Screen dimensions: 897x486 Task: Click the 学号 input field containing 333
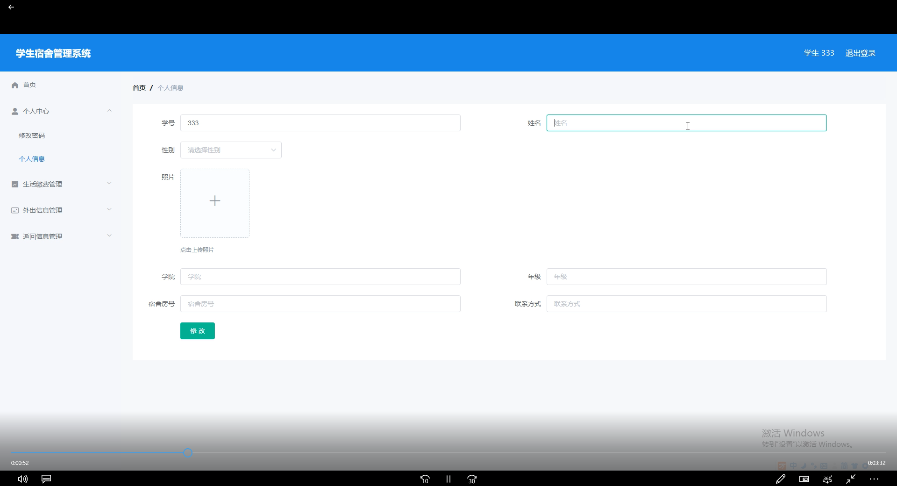click(320, 123)
